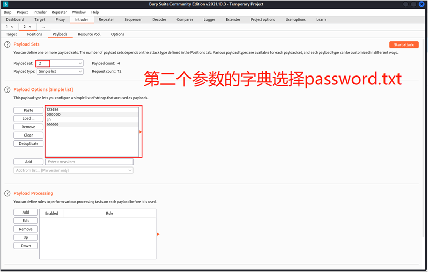Switch to the Repeater tool tab
This screenshot has height=273, width=428.
(x=107, y=20)
